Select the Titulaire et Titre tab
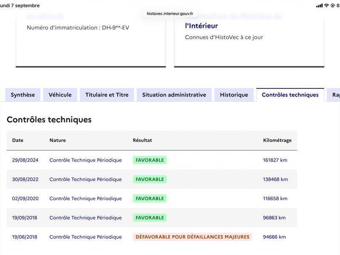340x255 pixels. [107, 95]
